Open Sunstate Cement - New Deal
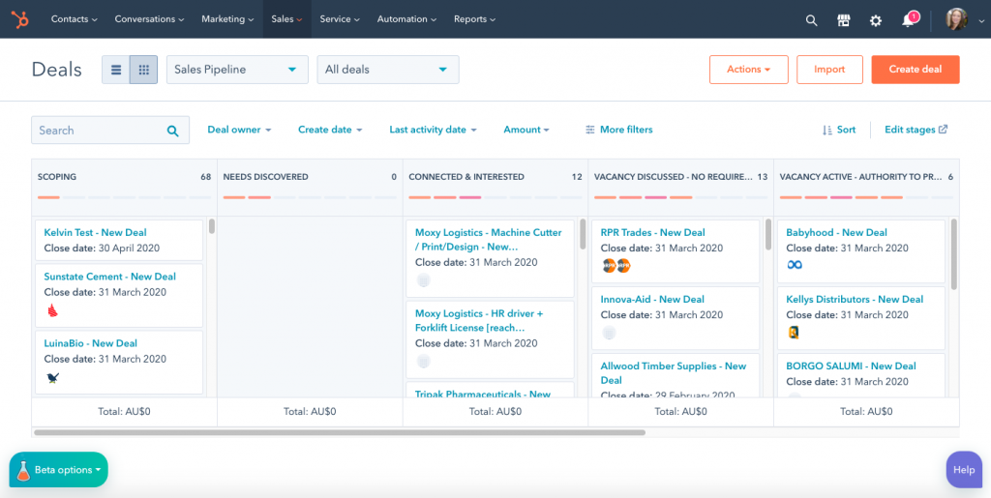 110,277
